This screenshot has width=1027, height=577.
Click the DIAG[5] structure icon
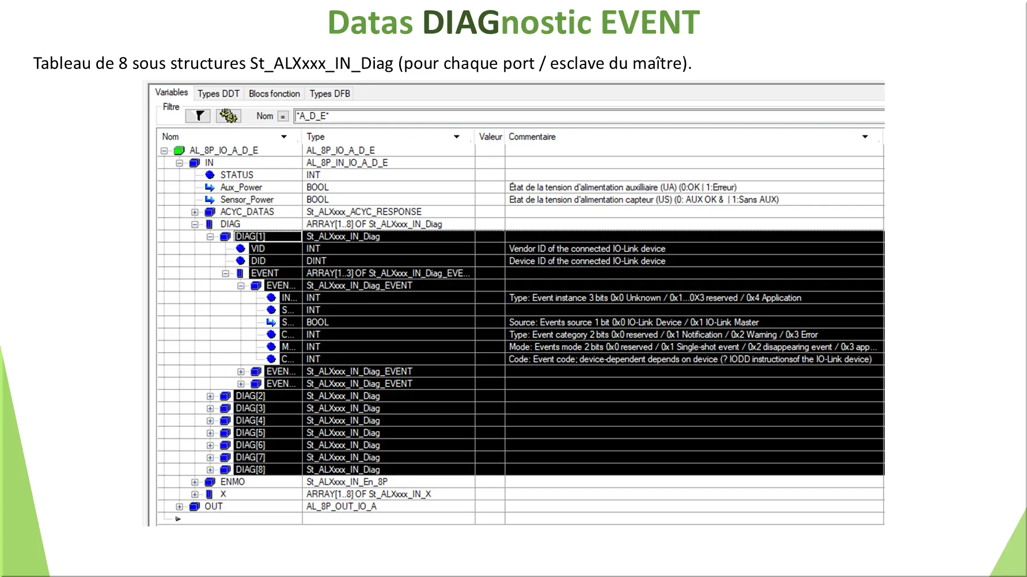click(x=225, y=433)
